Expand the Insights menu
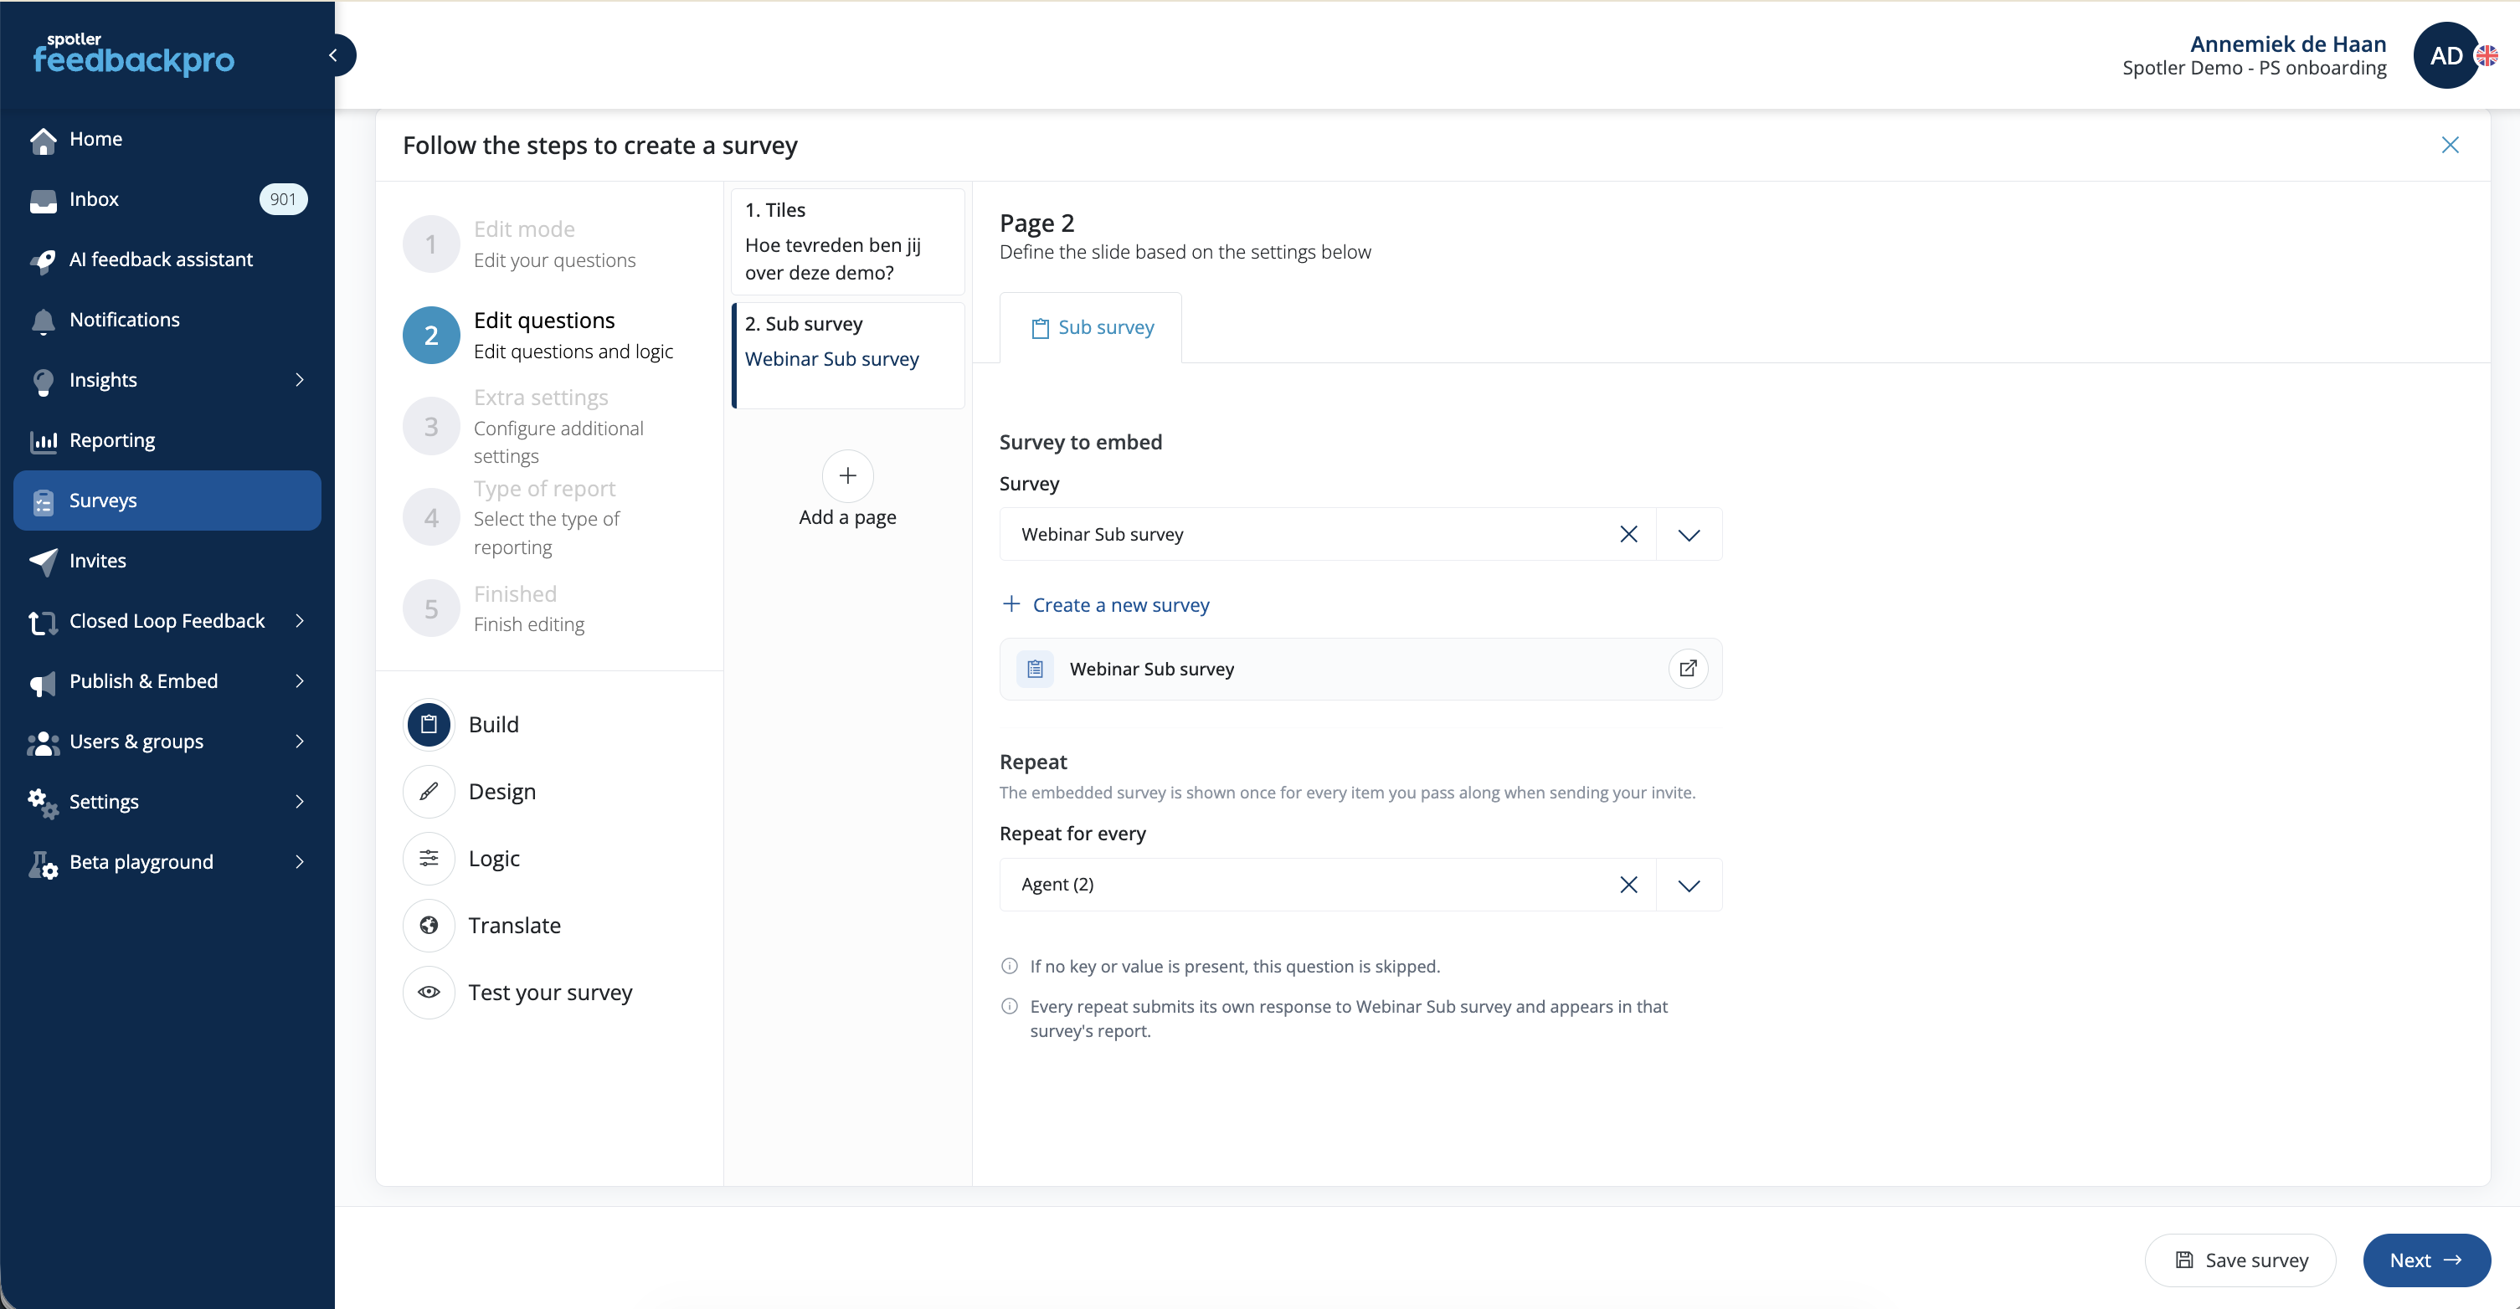Viewport: 2520px width, 1309px height. click(167, 380)
